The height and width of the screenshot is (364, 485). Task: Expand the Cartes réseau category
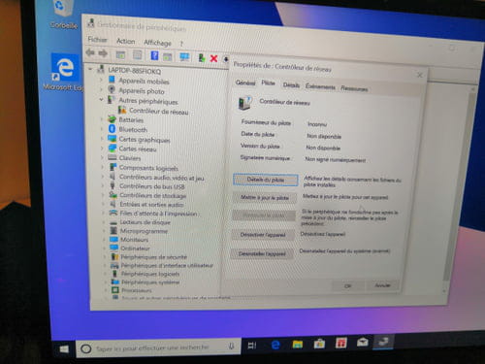(x=102, y=149)
